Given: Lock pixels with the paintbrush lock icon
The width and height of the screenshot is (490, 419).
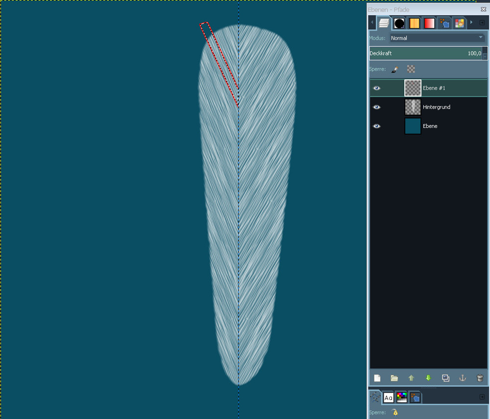Looking at the screenshot, I should (x=394, y=70).
